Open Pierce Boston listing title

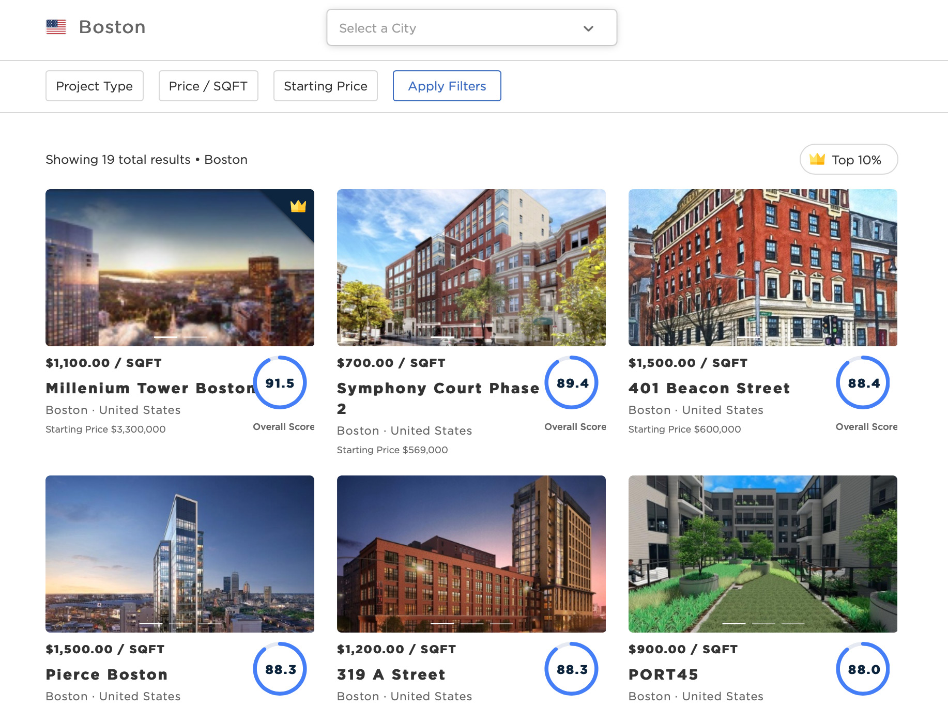coord(106,674)
